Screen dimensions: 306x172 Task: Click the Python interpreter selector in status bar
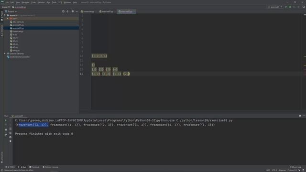coord(292,170)
